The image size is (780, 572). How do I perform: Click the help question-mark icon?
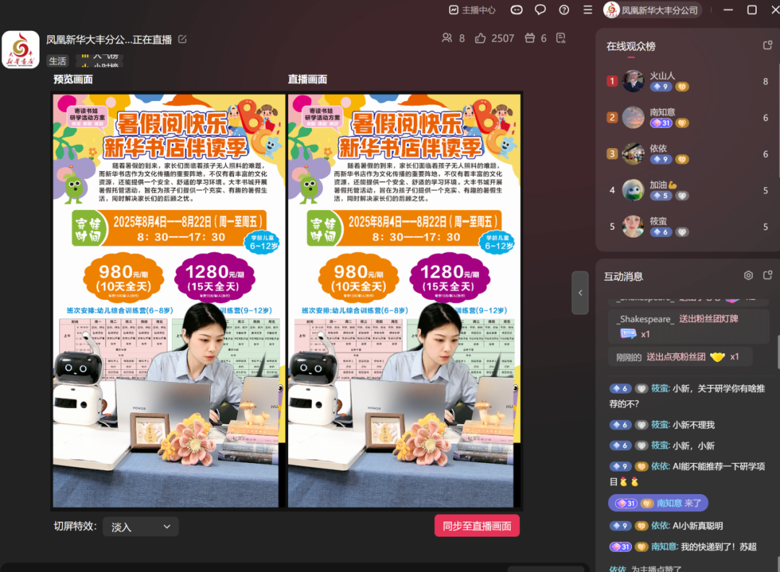(564, 10)
